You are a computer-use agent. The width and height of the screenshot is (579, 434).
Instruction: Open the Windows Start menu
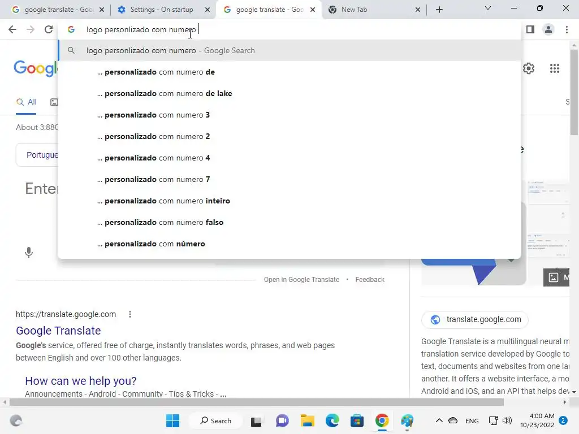[172, 420]
